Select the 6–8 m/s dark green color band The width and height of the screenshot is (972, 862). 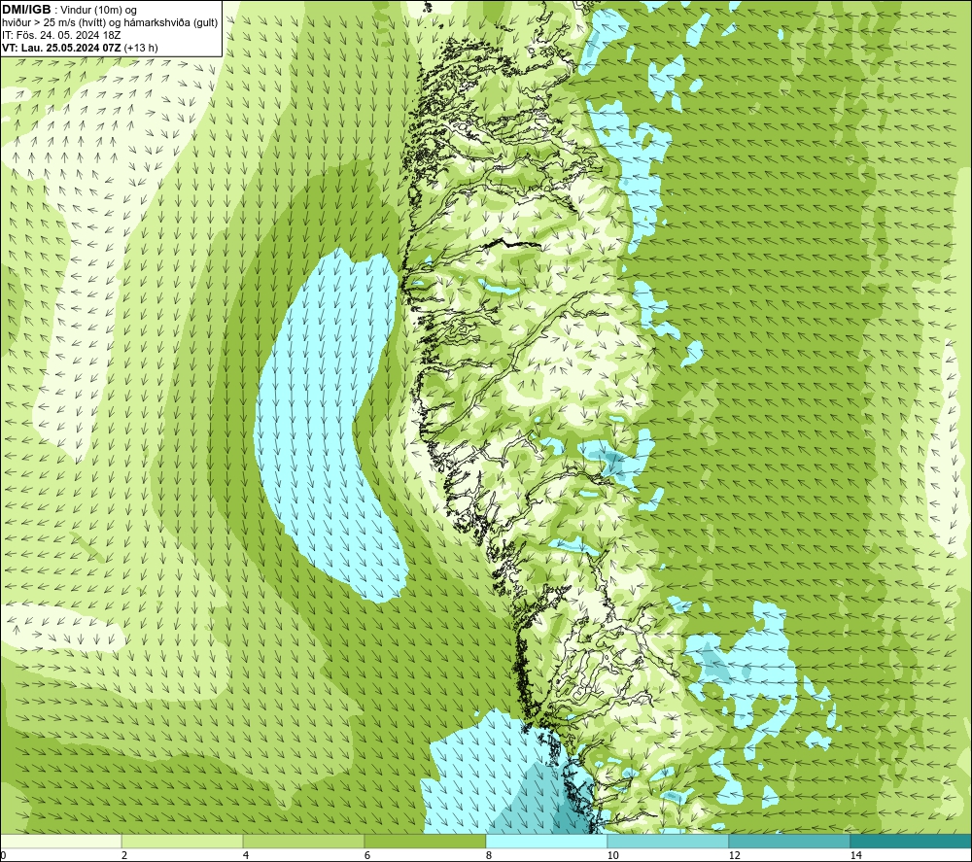pyautogui.click(x=426, y=841)
